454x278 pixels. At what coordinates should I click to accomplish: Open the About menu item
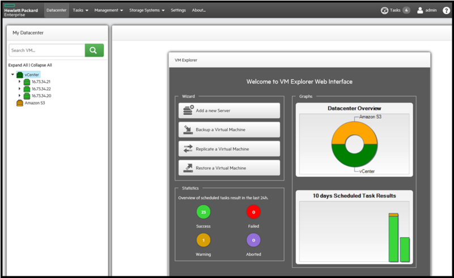point(198,10)
